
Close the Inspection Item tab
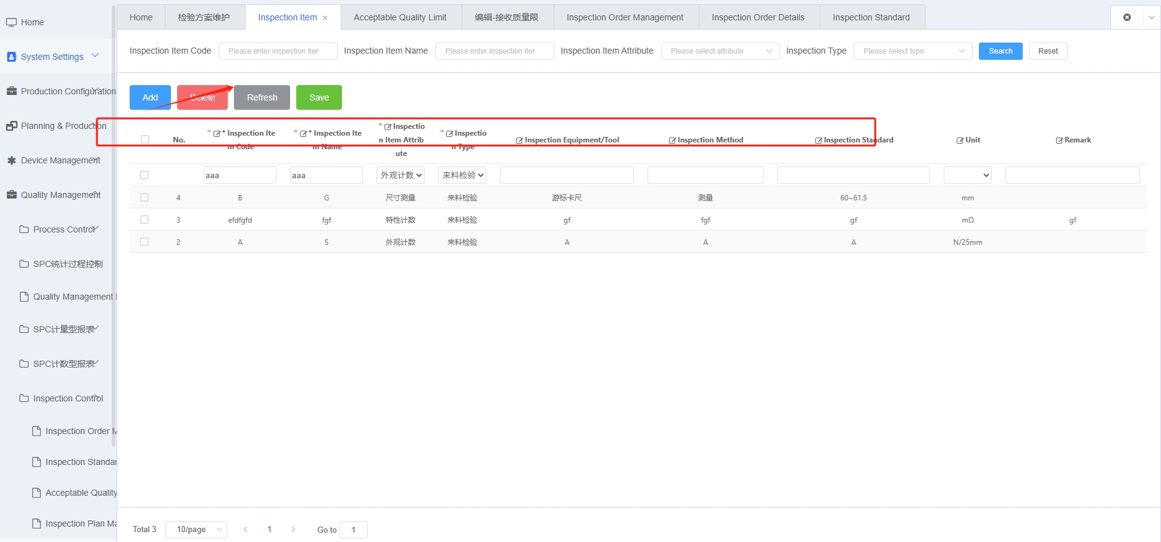(325, 18)
